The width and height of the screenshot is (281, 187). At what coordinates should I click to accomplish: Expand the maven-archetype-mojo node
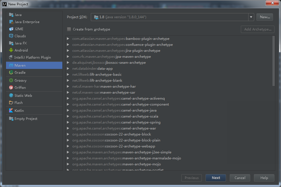68,164
